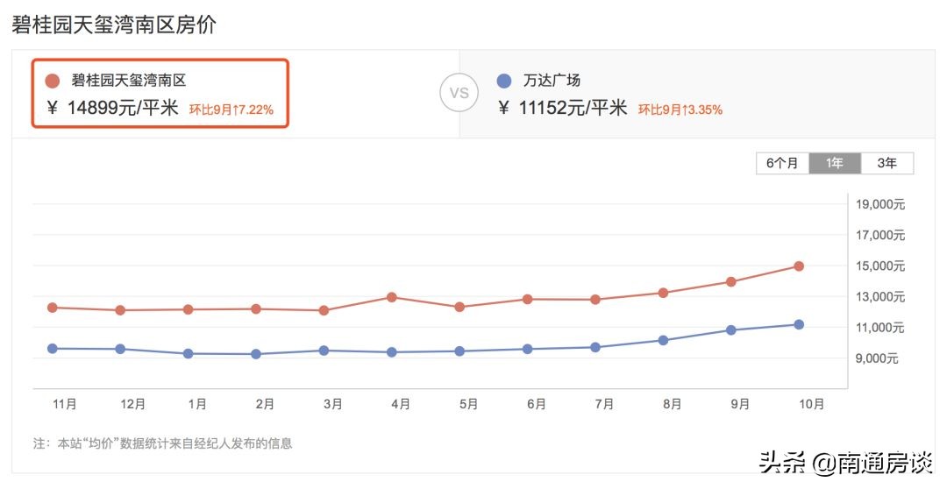This screenshot has height=489, width=947.
Task: Click blue line's 2月 data point
Action: click(x=256, y=354)
